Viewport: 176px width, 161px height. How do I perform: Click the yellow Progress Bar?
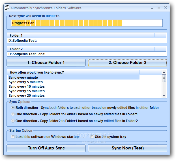tap(87, 23)
